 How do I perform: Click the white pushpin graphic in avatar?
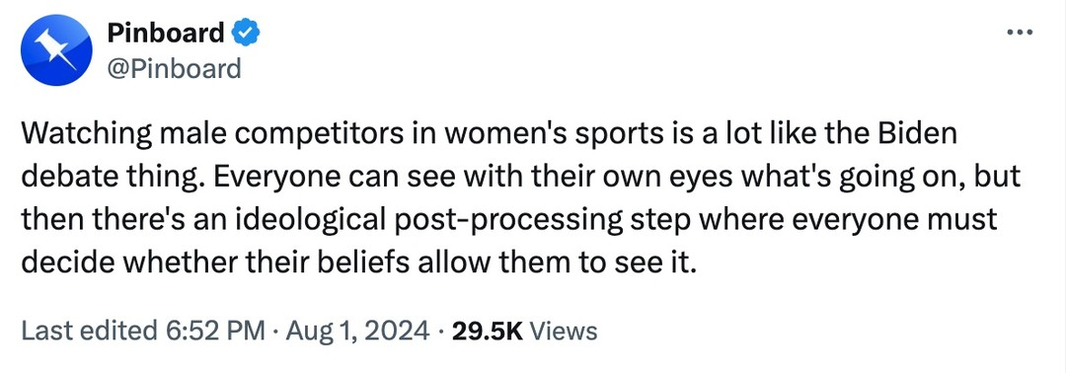point(55,49)
